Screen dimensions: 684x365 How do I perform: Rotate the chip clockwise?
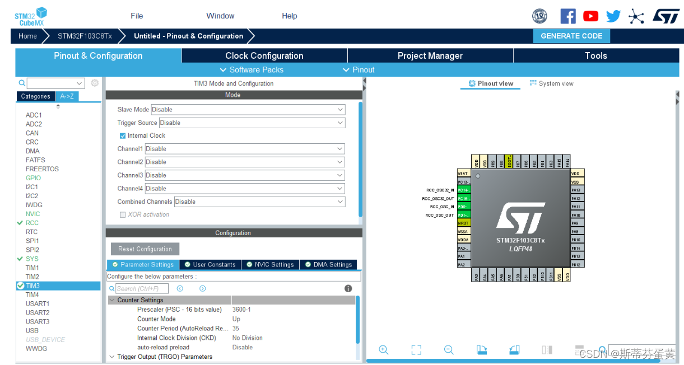point(482,350)
